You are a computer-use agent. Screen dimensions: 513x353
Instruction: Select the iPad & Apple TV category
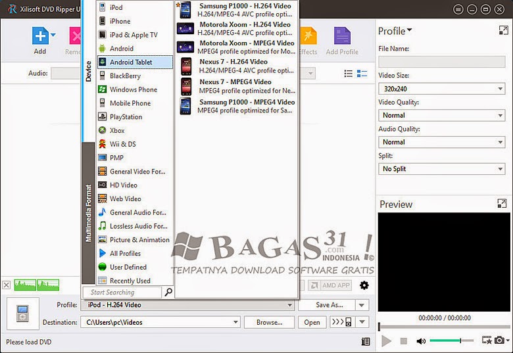click(135, 35)
